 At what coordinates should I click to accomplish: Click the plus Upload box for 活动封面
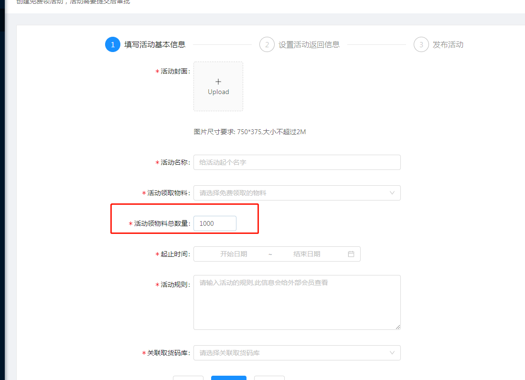click(218, 86)
